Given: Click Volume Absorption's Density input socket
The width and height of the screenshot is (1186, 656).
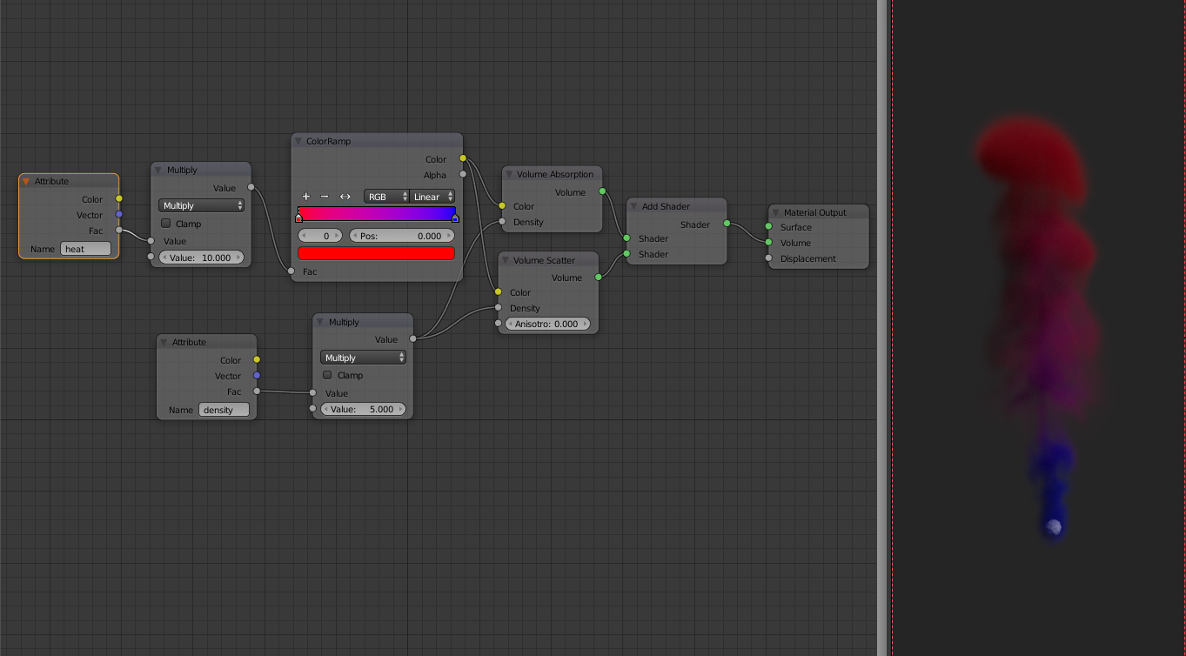Looking at the screenshot, I should click(x=502, y=222).
